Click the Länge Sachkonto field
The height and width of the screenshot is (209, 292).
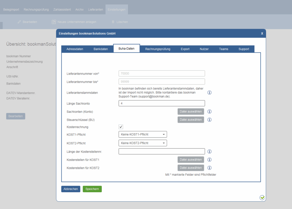[162, 103]
